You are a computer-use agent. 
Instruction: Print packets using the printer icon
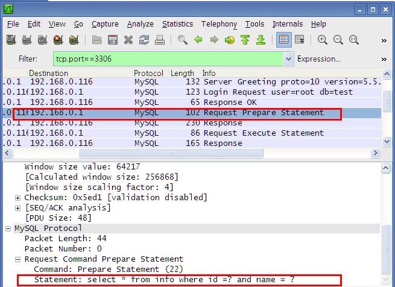click(160, 40)
